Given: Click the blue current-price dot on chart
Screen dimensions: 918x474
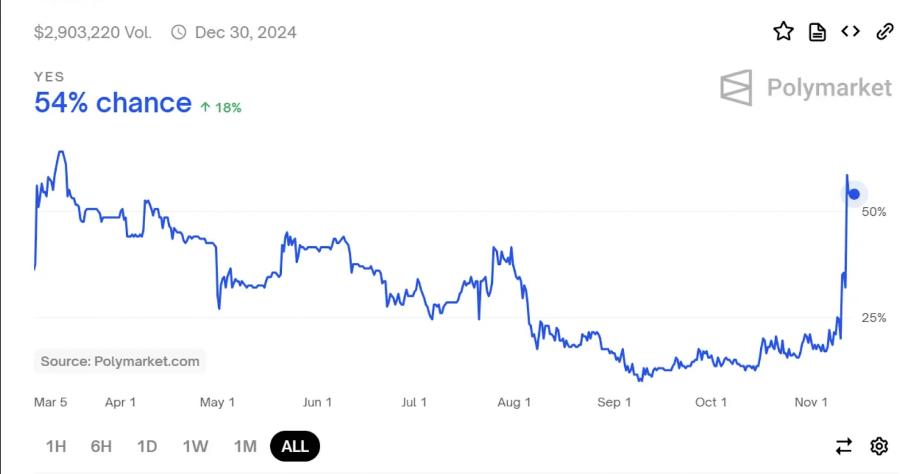Looking at the screenshot, I should coord(854,195).
